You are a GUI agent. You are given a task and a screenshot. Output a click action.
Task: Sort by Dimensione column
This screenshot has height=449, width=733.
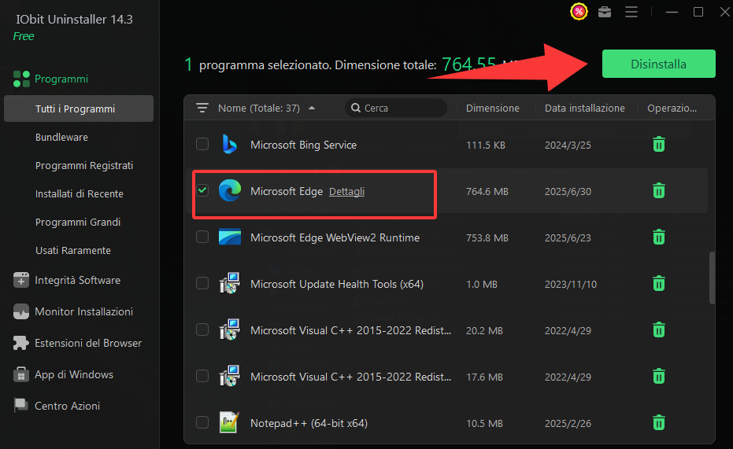coord(493,109)
